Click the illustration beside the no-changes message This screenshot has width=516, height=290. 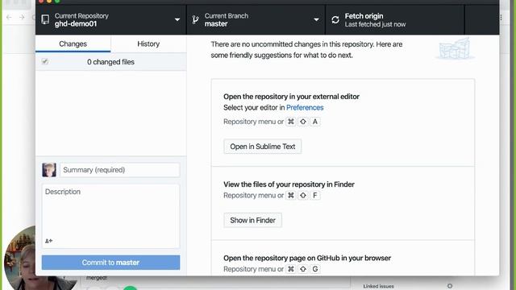pyautogui.click(x=455, y=48)
